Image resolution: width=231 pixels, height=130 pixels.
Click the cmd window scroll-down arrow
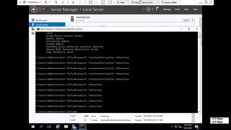(x=199, y=112)
